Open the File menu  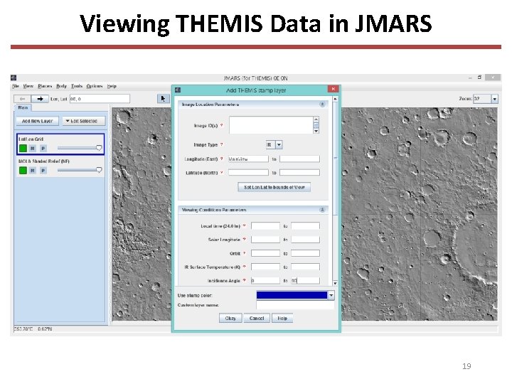(16, 86)
